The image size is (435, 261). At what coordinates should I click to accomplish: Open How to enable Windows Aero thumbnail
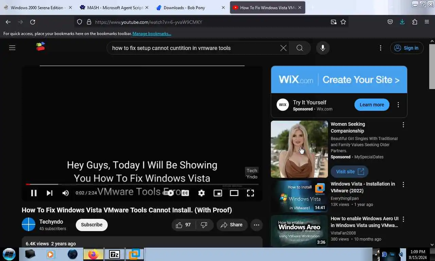299,231
